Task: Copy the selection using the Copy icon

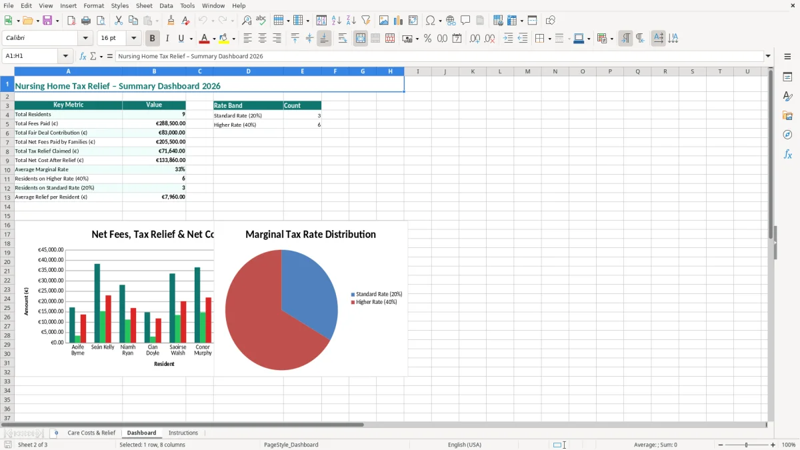Action: coord(133,21)
